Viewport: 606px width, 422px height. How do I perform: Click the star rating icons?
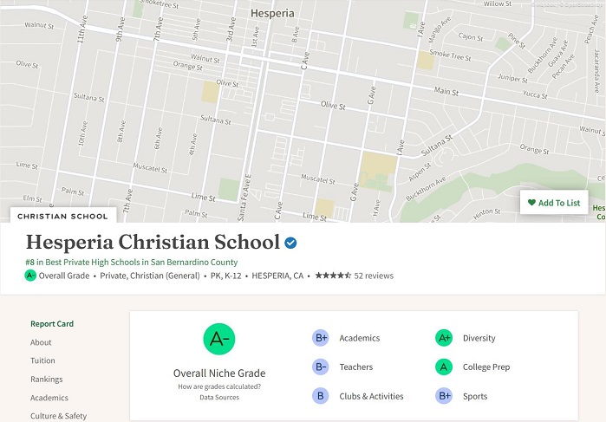pos(333,276)
